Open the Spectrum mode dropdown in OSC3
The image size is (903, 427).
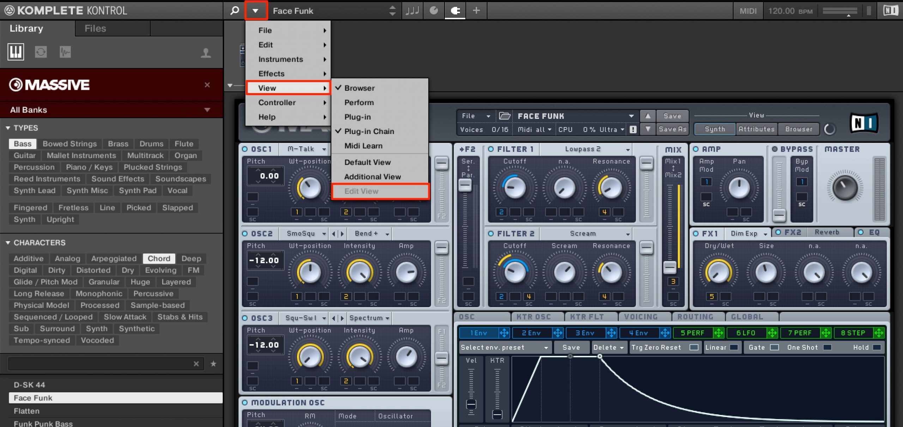click(x=369, y=318)
